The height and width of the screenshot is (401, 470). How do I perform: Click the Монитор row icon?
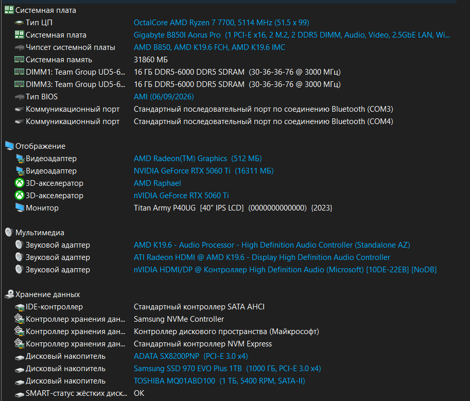[x=20, y=207]
